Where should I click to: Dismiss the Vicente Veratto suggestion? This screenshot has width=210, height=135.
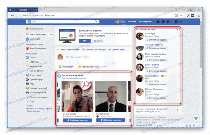(x=91, y=83)
